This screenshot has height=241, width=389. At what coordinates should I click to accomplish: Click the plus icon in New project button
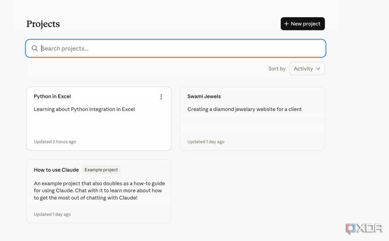tap(286, 24)
